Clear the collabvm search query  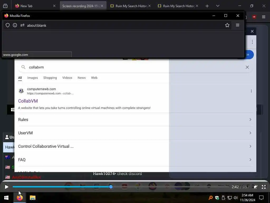click(x=247, y=67)
